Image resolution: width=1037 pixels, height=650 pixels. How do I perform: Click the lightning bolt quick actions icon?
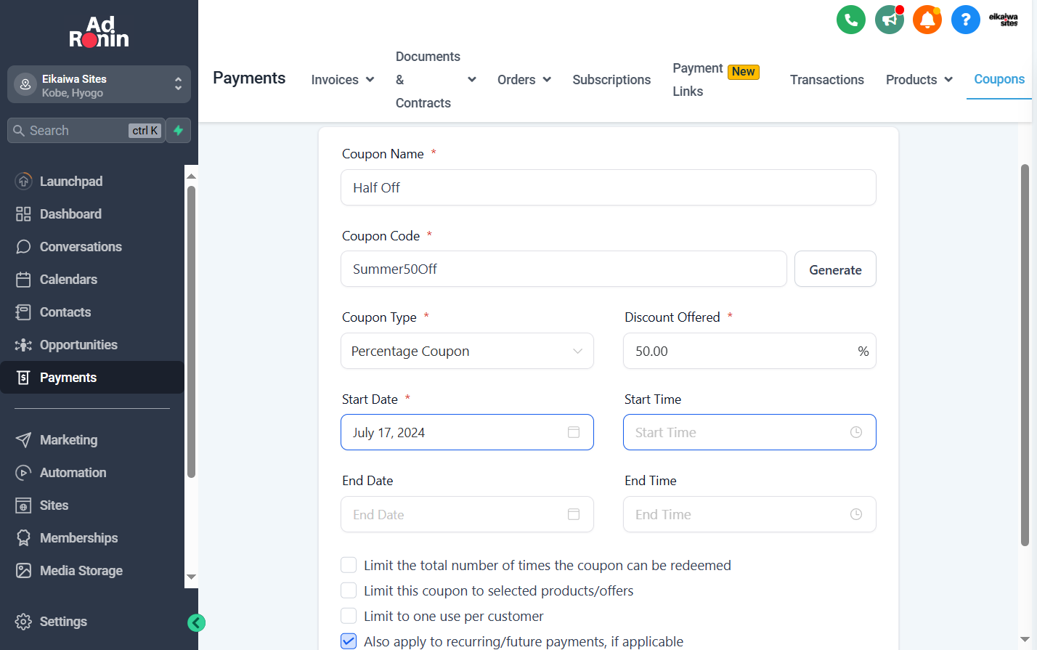(x=179, y=131)
